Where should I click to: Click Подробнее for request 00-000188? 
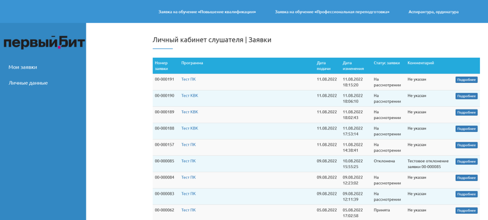click(466, 129)
